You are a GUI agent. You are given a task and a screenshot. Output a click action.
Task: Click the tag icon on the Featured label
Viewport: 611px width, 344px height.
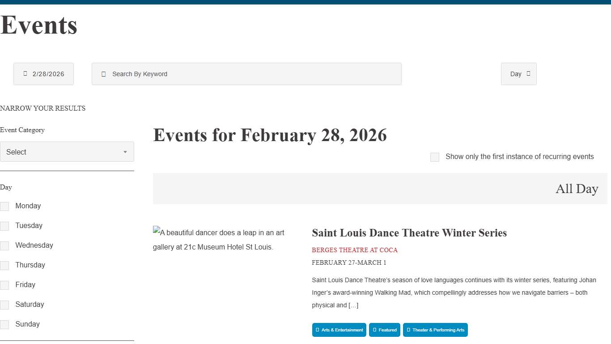tap(375, 330)
